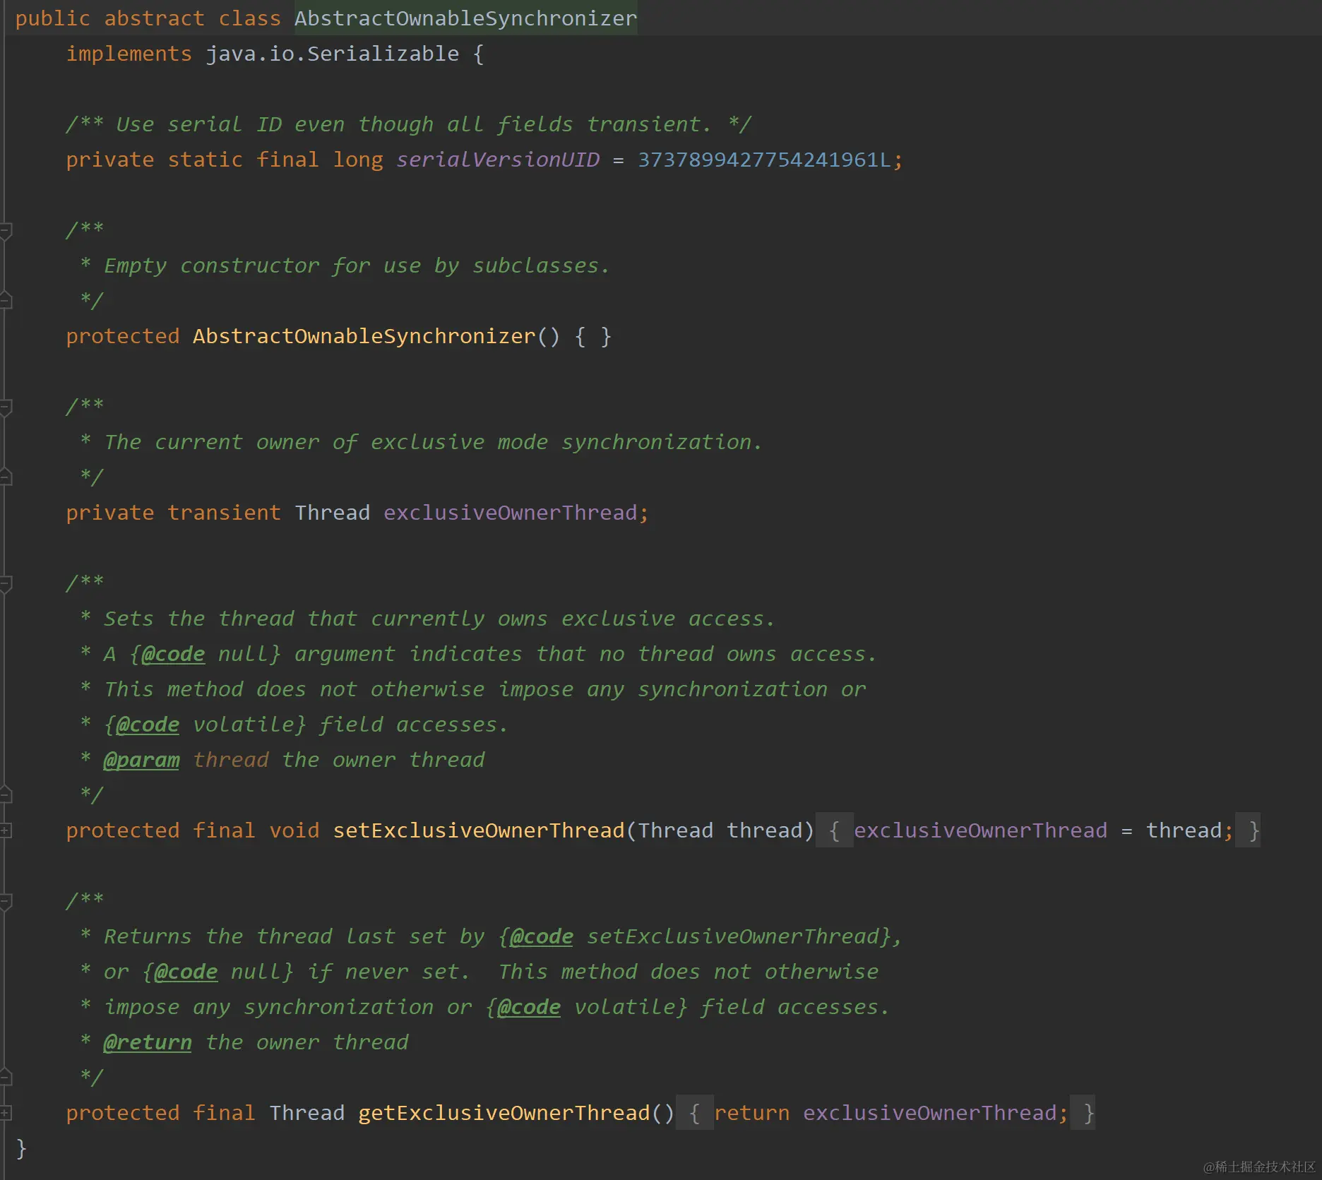
Task: Click java.io.Serializable in the implements clause
Action: click(333, 54)
